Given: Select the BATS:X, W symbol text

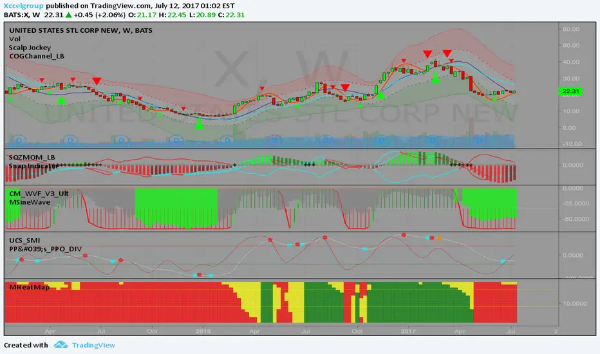Looking at the screenshot, I should (22, 15).
